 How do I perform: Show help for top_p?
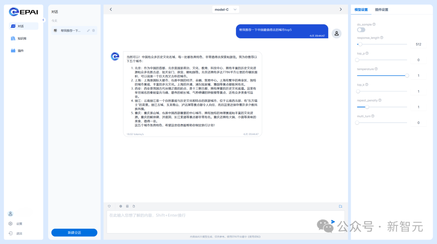[367, 53]
